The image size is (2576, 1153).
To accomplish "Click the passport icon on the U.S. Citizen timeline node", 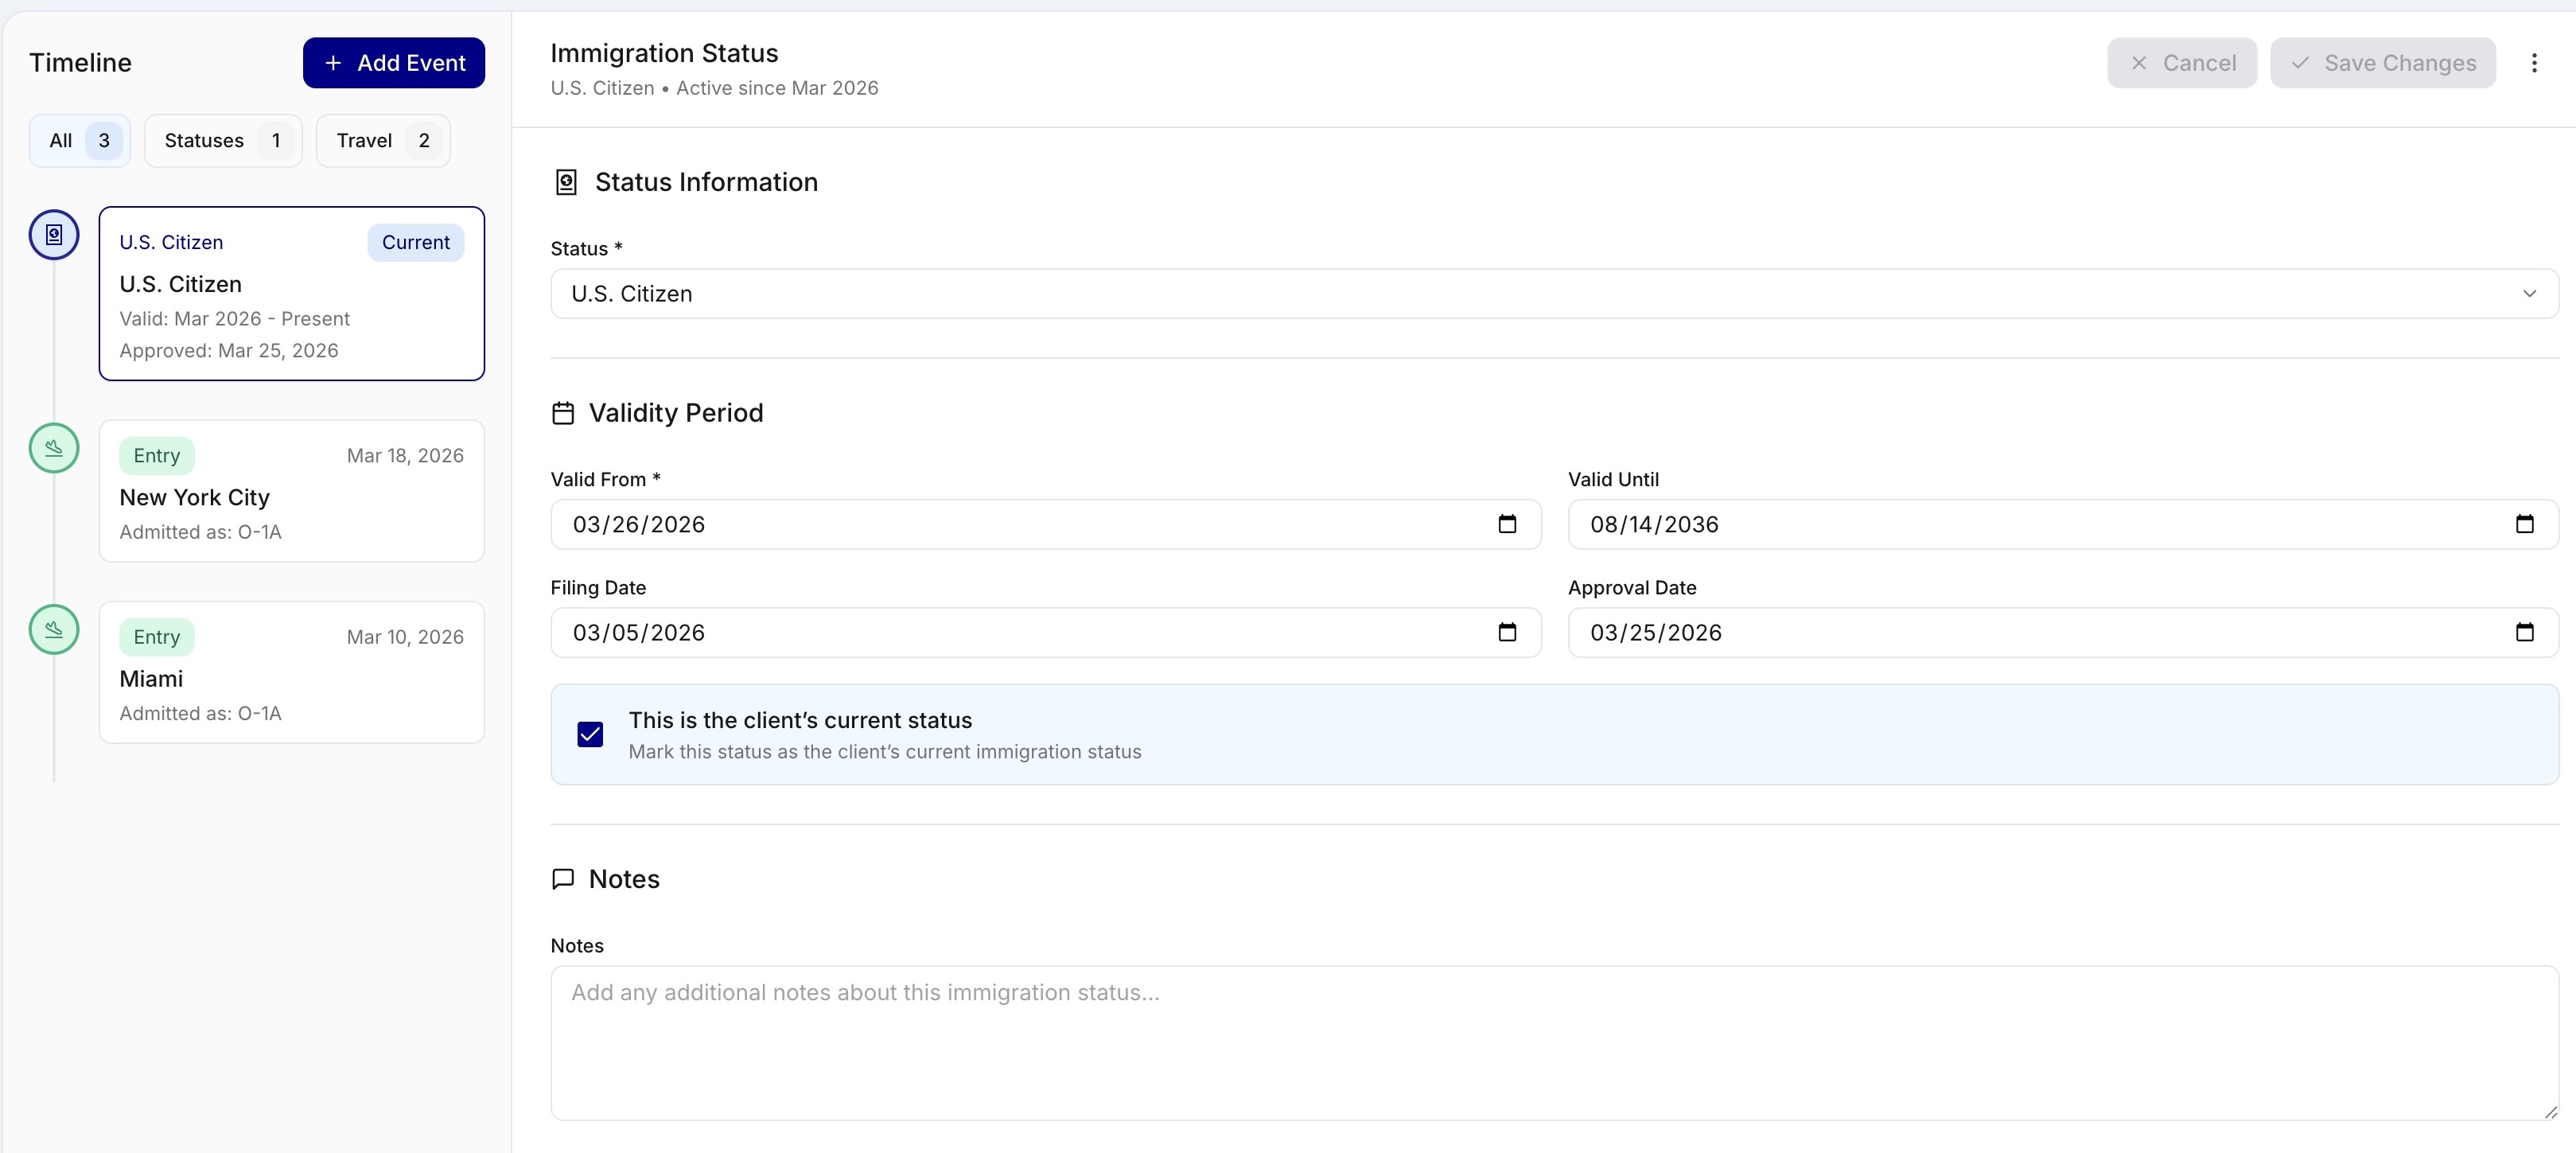I will click(x=53, y=234).
